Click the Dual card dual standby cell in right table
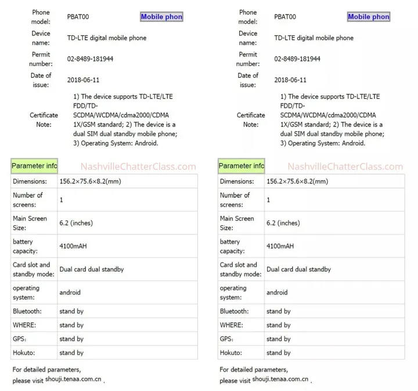 pos(299,269)
